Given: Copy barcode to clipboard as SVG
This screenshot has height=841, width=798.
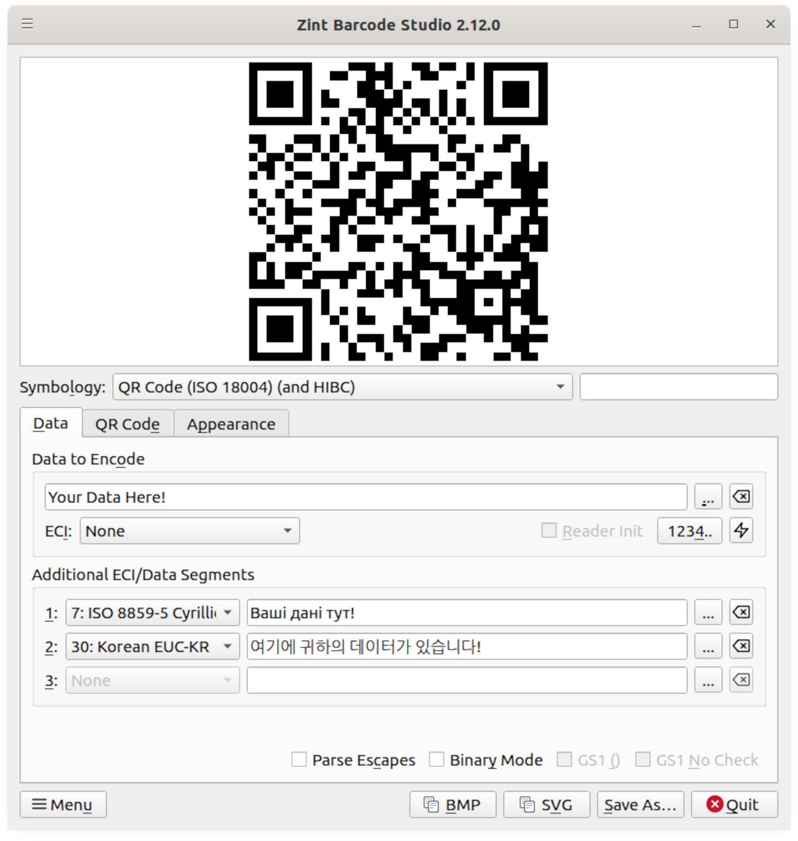Looking at the screenshot, I should (x=546, y=804).
